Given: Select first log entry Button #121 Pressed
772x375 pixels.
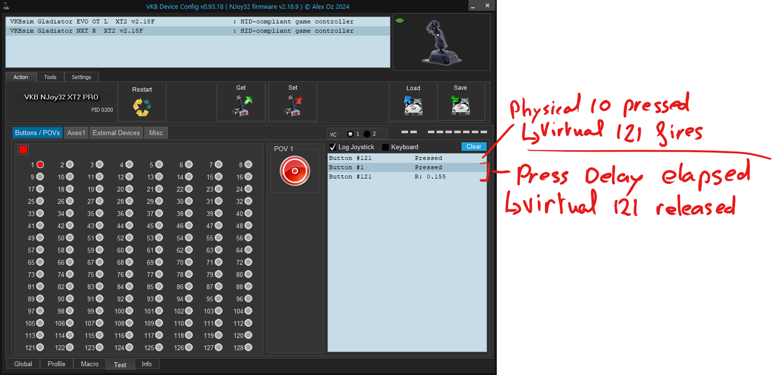Looking at the screenshot, I should click(x=407, y=158).
